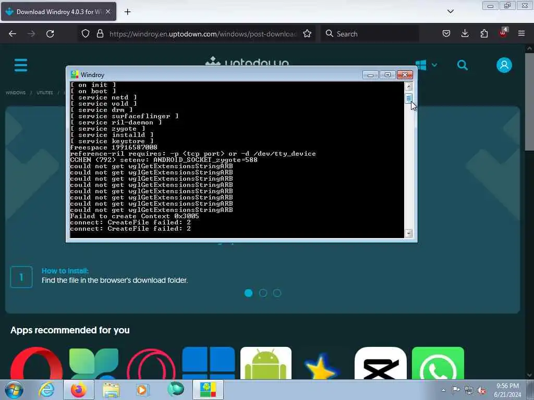This screenshot has height=400, width=534.
Task: Minimize the Windroy console window
Action: pos(370,74)
